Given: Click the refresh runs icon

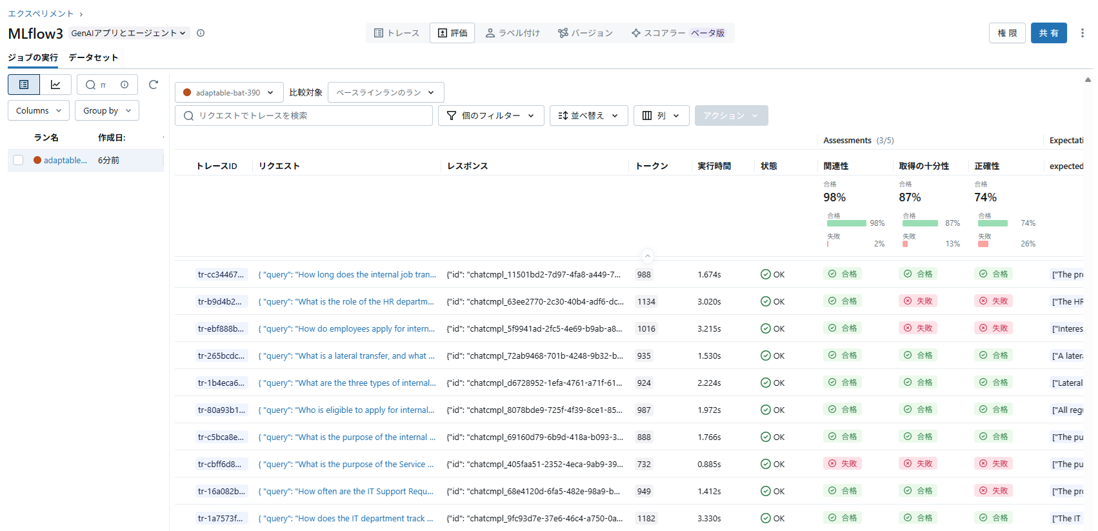Looking at the screenshot, I should pos(154,85).
